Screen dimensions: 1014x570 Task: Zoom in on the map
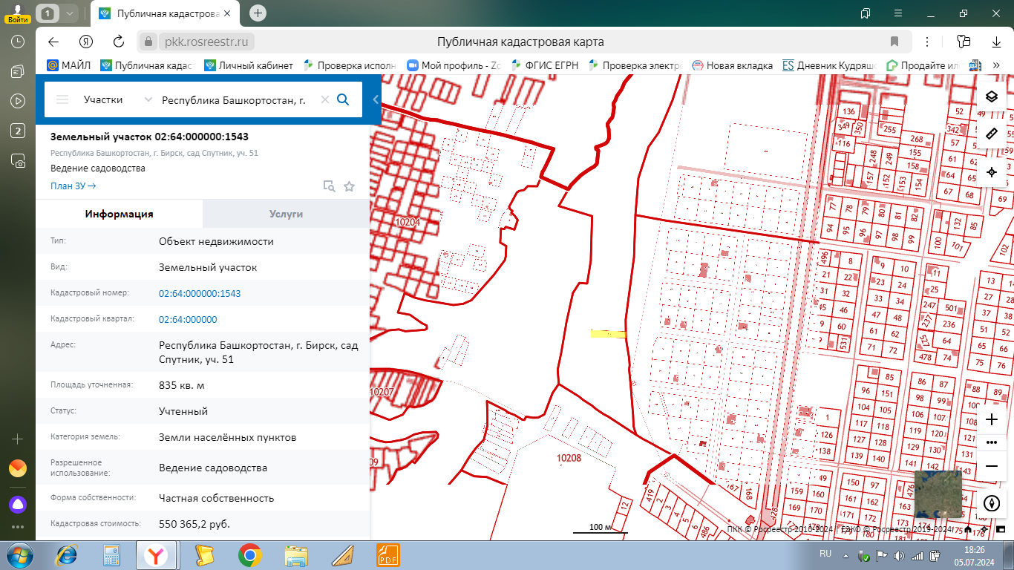click(991, 419)
